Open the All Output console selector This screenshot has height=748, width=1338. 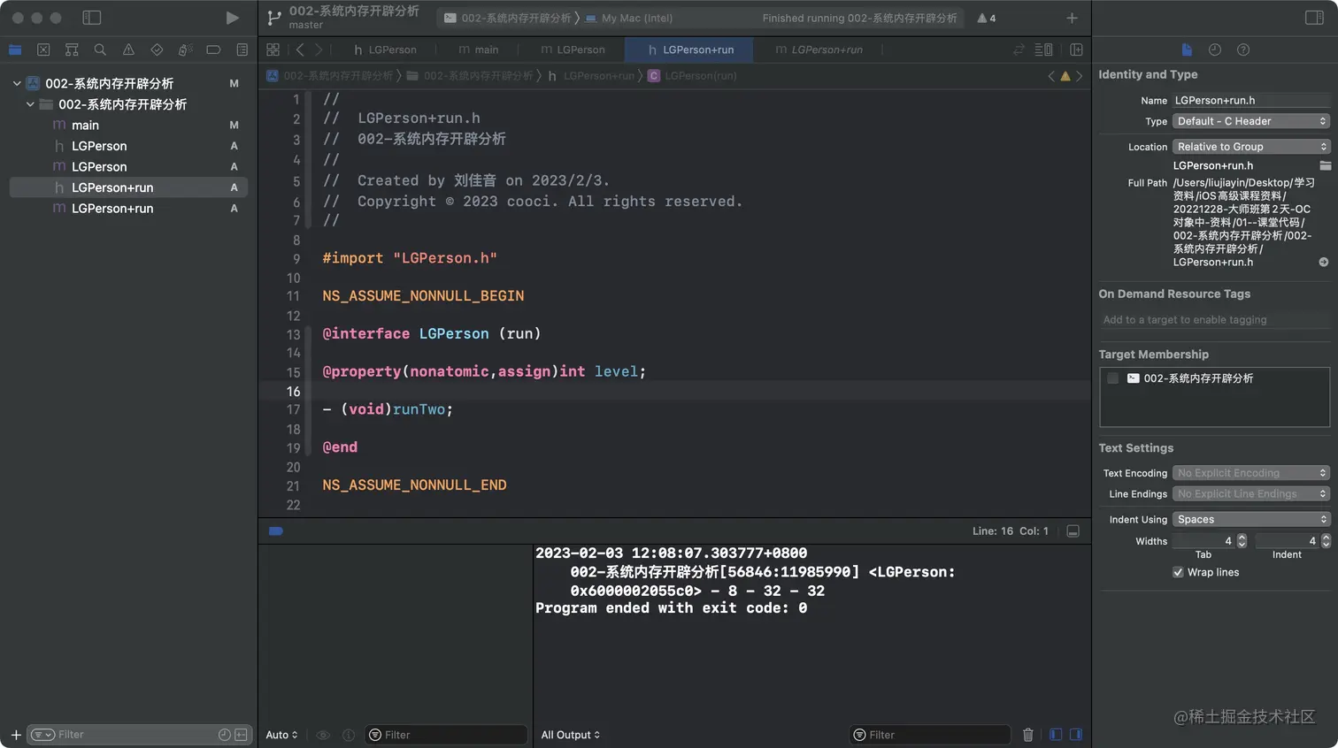pos(571,735)
